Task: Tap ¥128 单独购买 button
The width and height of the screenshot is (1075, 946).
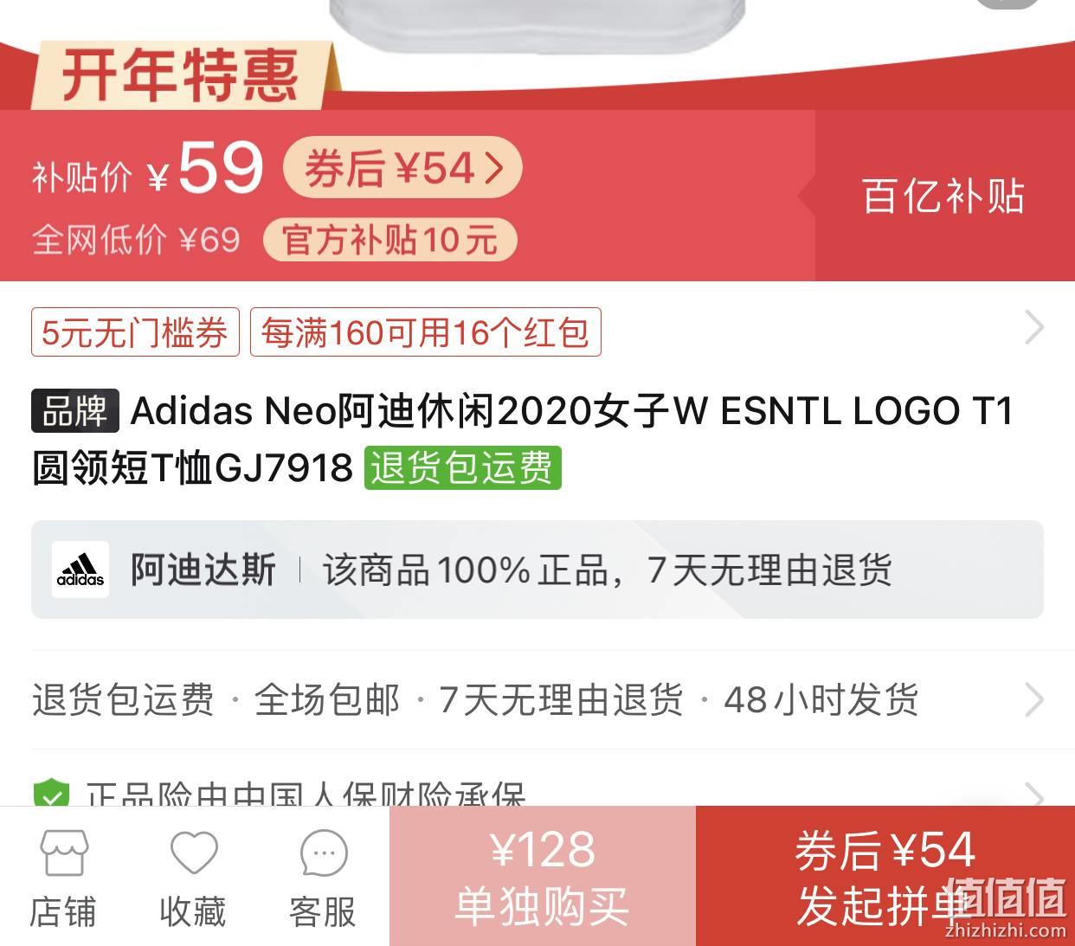Action: pyautogui.click(x=543, y=876)
